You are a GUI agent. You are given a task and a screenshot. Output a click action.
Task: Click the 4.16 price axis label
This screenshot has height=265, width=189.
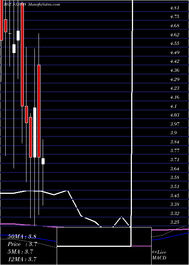(x=175, y=97)
